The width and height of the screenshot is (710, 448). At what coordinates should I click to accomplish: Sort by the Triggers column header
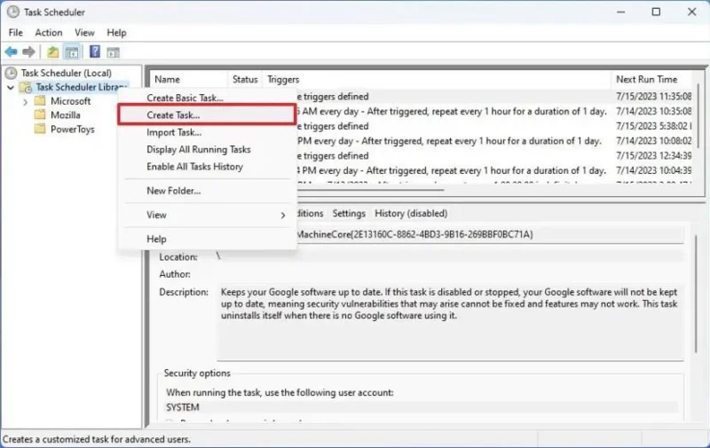(x=437, y=79)
